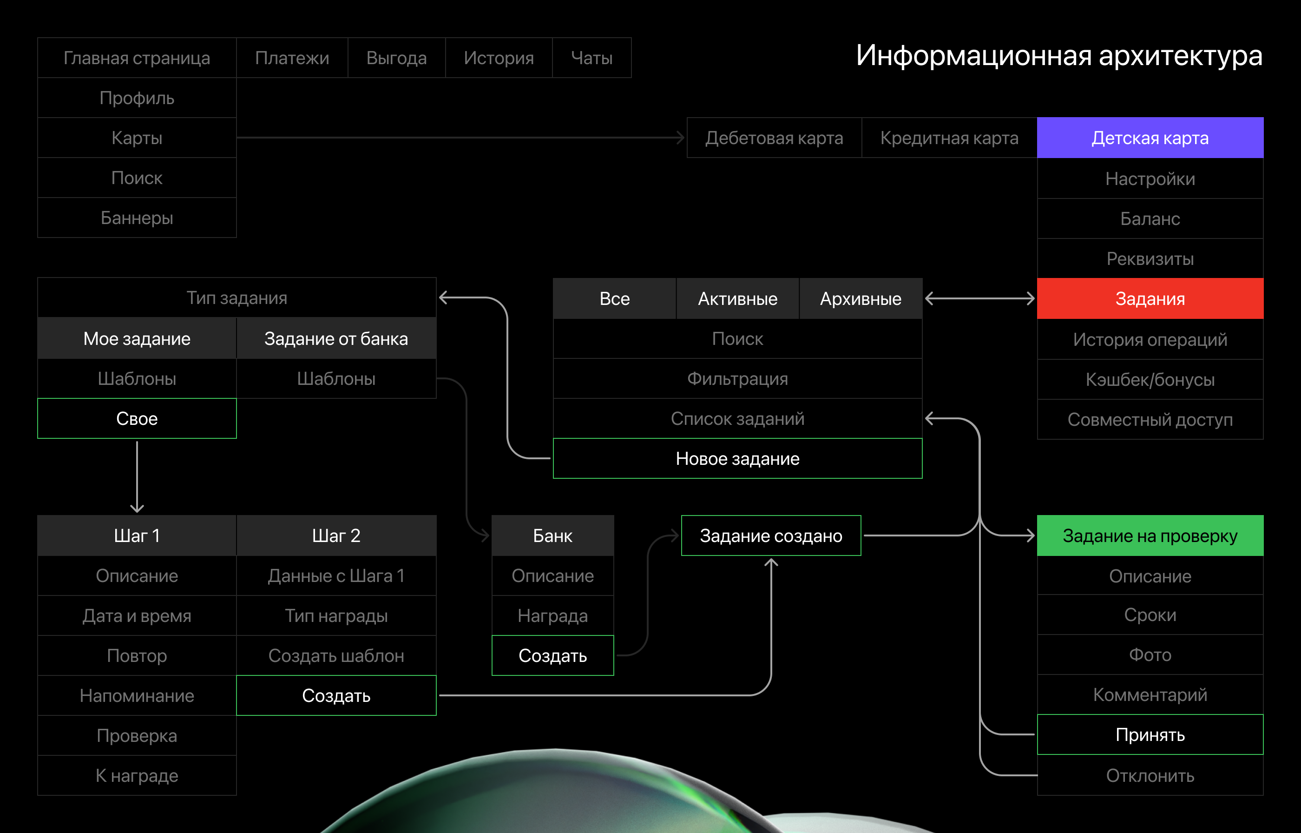Select the Мое задание tab
1301x833 pixels.
click(137, 338)
